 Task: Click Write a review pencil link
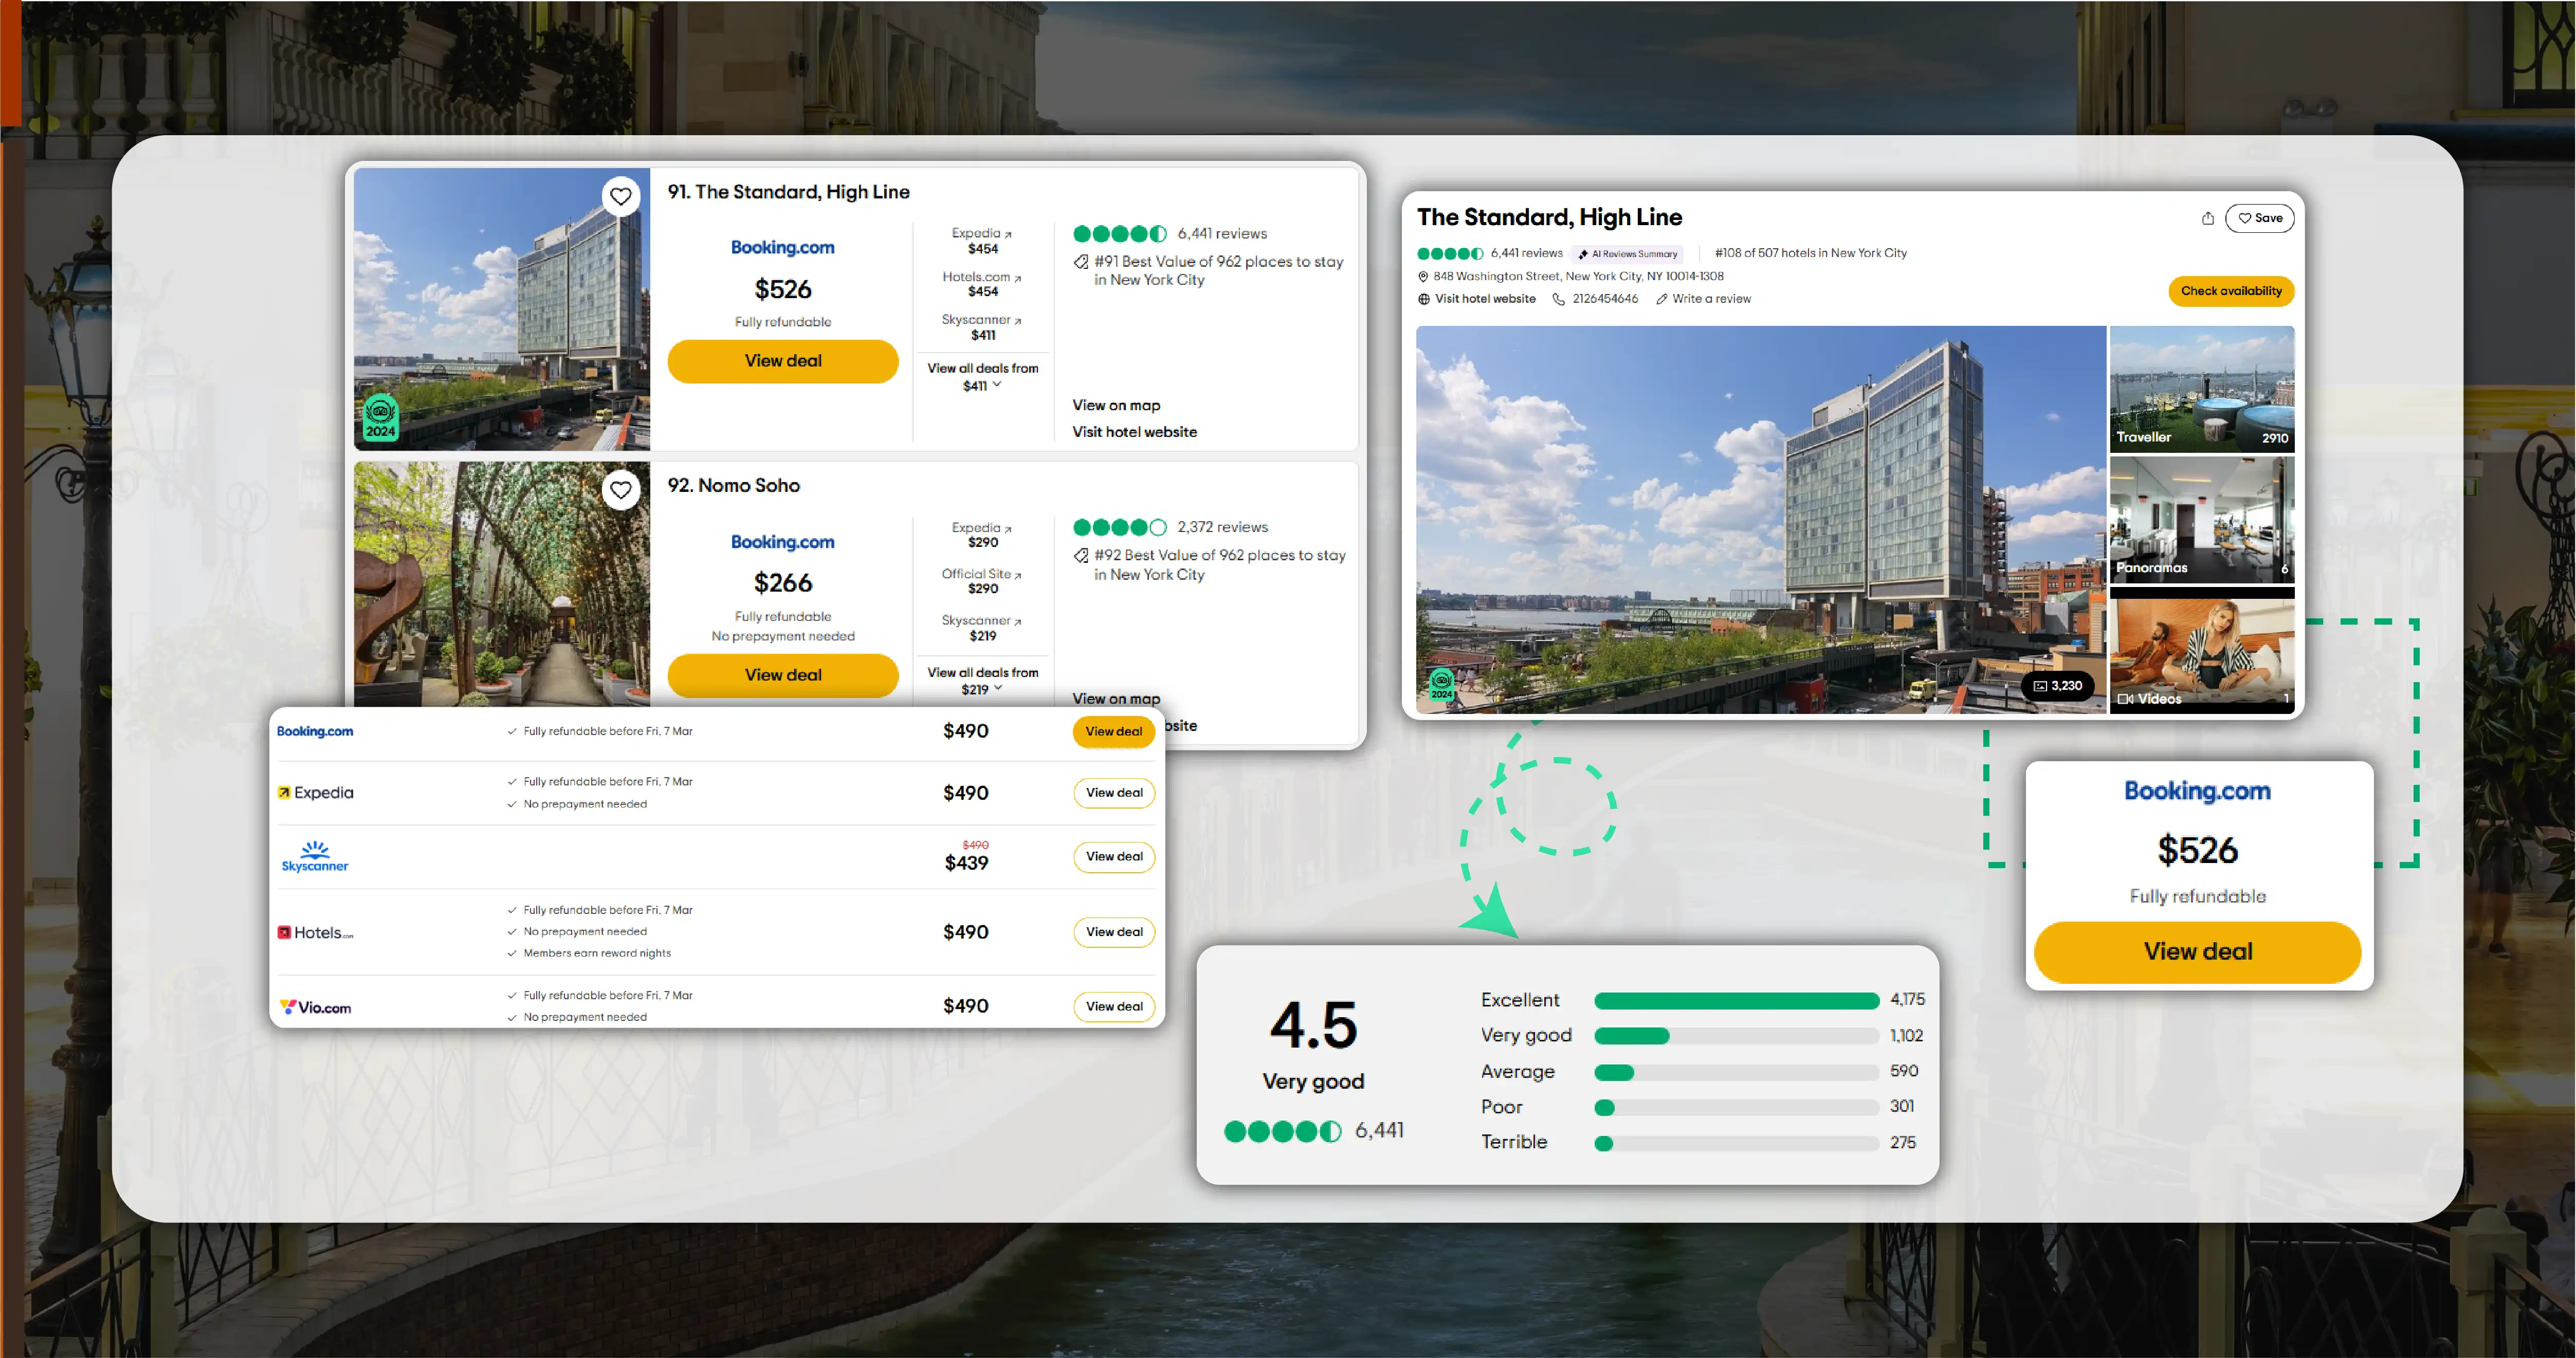point(1704,299)
